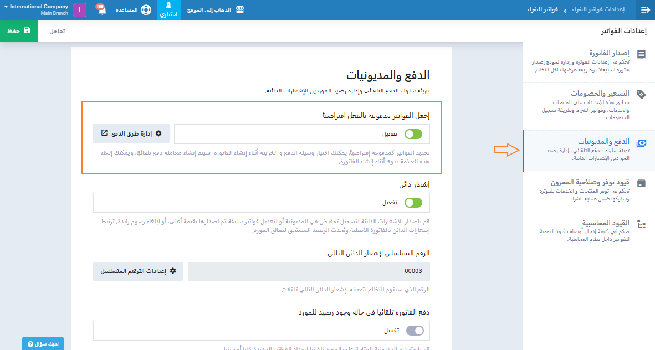Click the اختباري rocket icon
The width and height of the screenshot is (655, 350).
(x=169, y=6)
